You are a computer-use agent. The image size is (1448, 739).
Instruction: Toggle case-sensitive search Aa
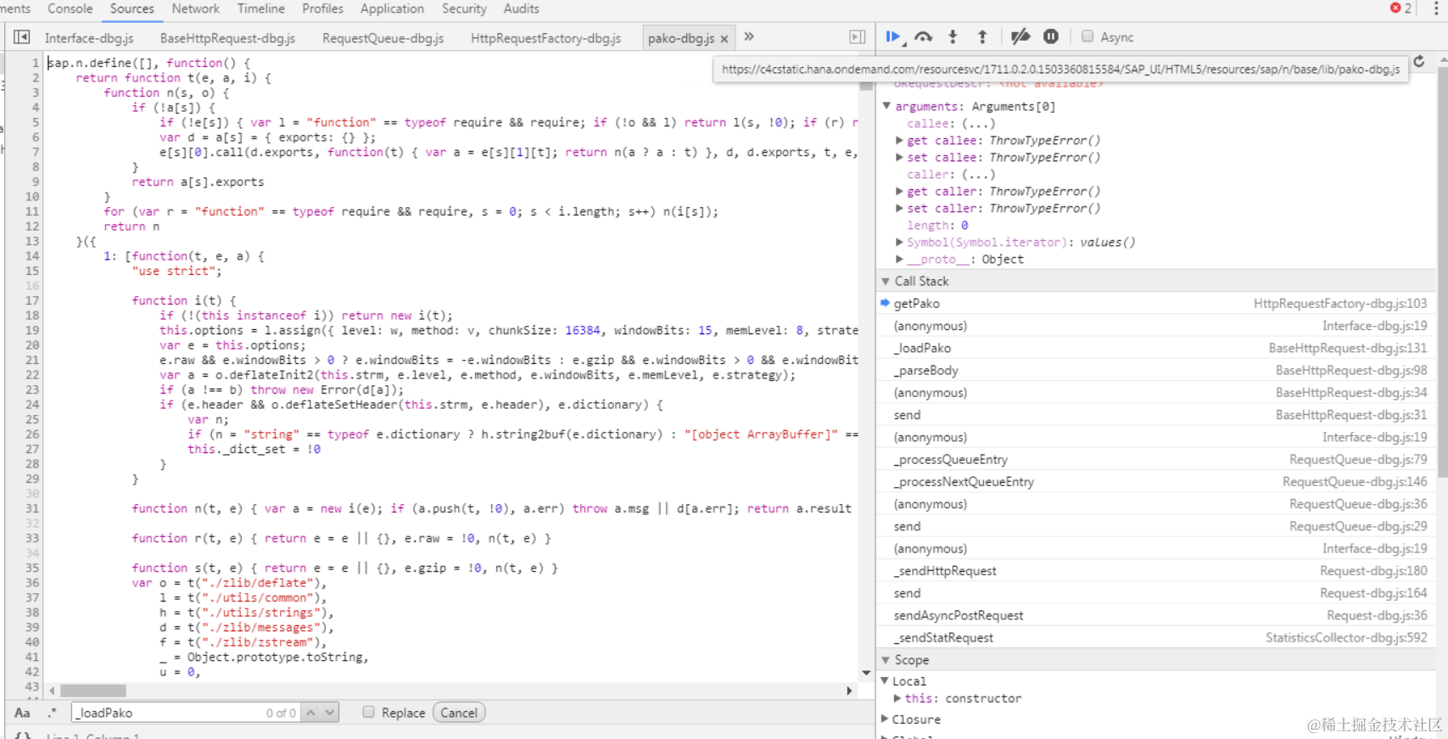tap(22, 713)
